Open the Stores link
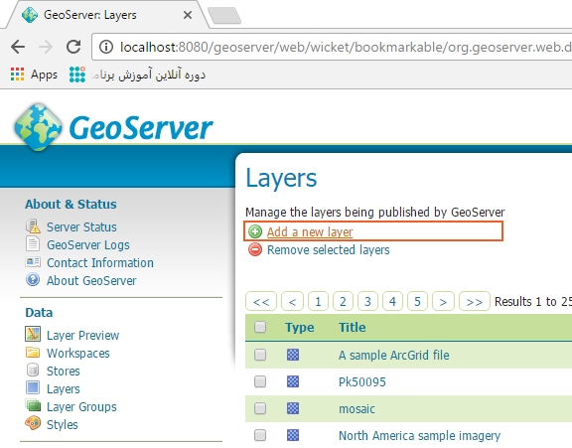 64,371
